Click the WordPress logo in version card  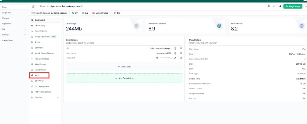[x=219, y=26]
